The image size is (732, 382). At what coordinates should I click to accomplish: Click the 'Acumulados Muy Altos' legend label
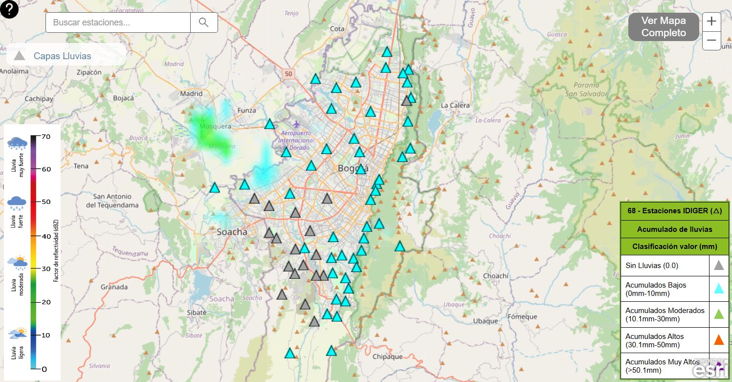point(663,366)
